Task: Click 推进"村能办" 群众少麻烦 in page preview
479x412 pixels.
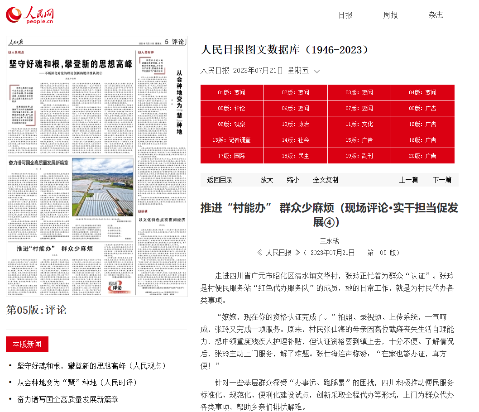Action: click(55, 249)
